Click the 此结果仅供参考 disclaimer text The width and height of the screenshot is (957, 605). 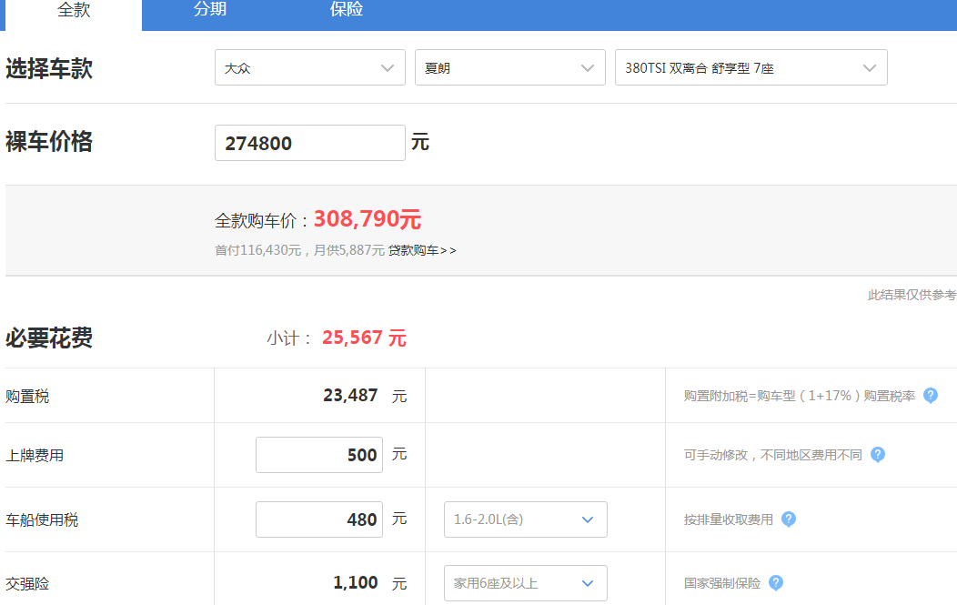click(x=912, y=295)
